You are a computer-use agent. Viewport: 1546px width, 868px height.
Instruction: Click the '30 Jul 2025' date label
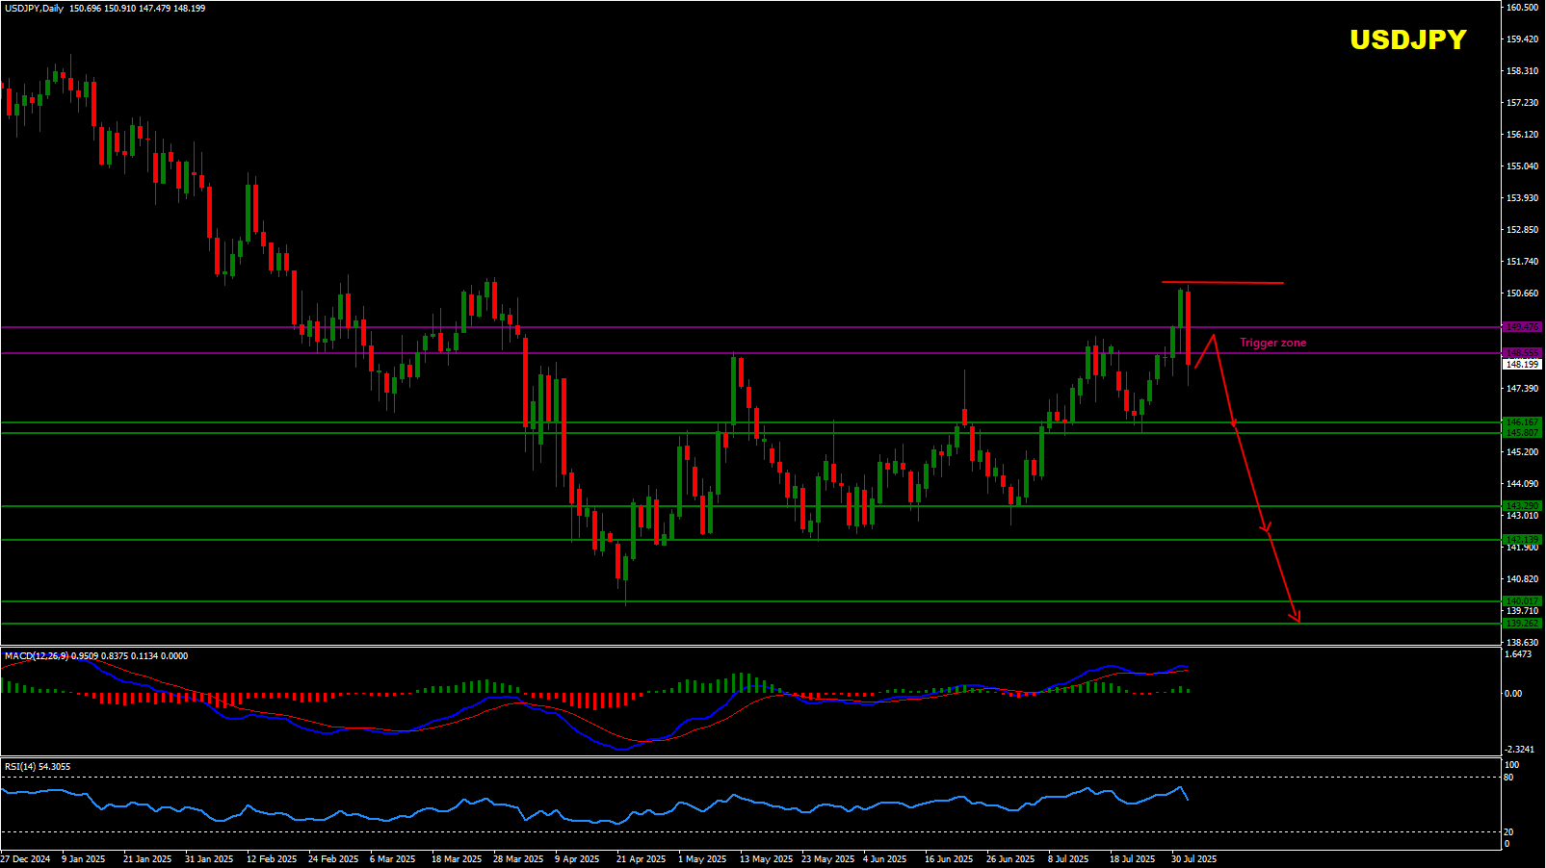tap(1193, 859)
